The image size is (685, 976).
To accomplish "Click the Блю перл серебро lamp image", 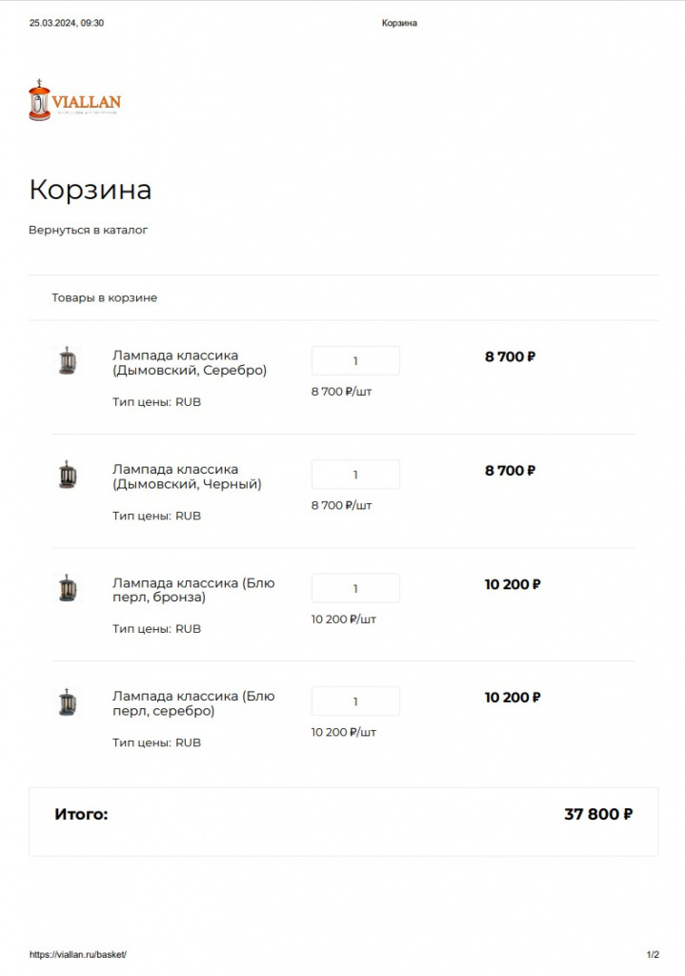I will [x=68, y=701].
